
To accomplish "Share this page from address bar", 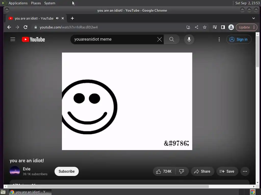I will [197, 27].
